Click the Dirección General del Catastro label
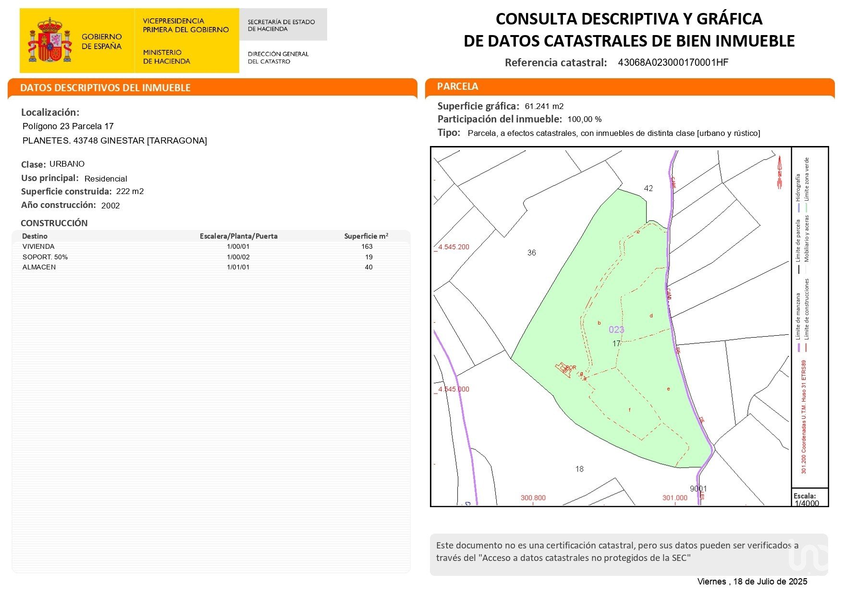The height and width of the screenshot is (596, 844). (x=278, y=58)
